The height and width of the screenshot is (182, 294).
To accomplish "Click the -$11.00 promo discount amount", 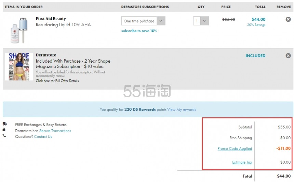I will (283, 149).
